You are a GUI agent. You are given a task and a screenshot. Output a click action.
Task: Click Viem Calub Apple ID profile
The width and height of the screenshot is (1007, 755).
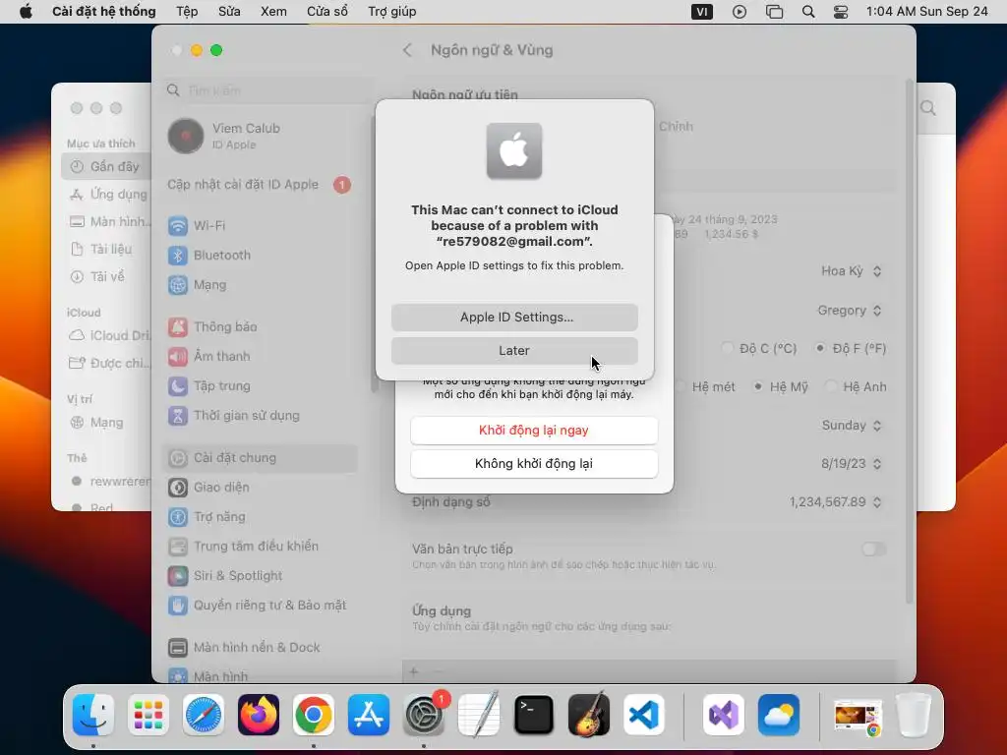click(260, 136)
